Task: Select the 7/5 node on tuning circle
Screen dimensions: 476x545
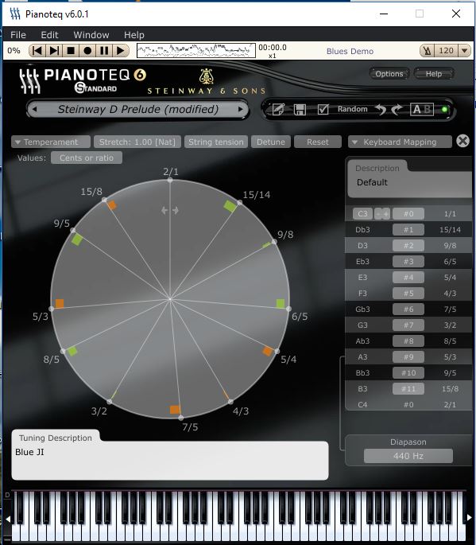Action: (x=181, y=417)
